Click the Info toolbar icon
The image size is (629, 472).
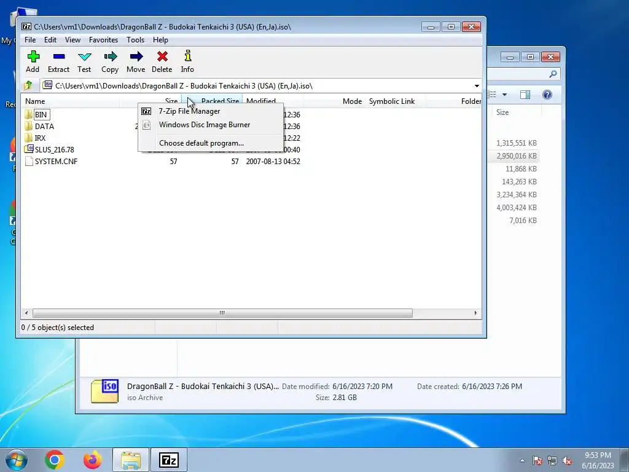click(x=188, y=56)
